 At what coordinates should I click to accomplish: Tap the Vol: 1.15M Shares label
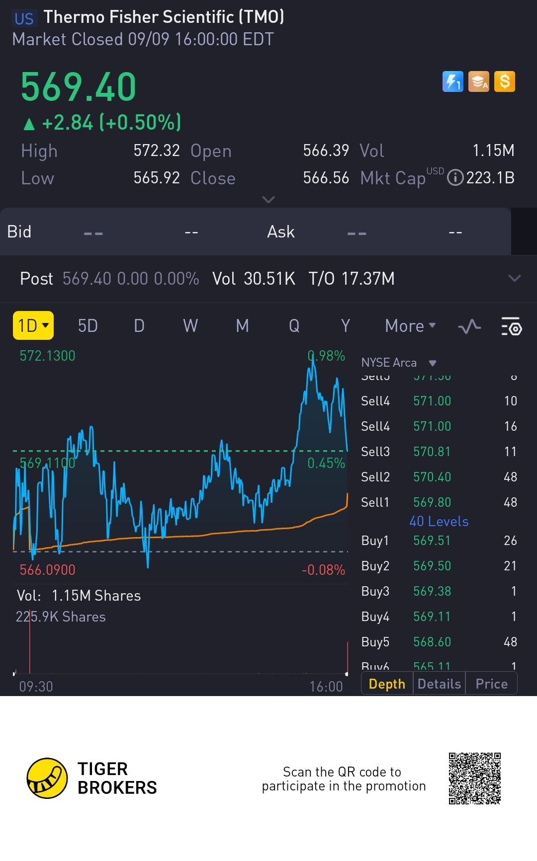79,596
